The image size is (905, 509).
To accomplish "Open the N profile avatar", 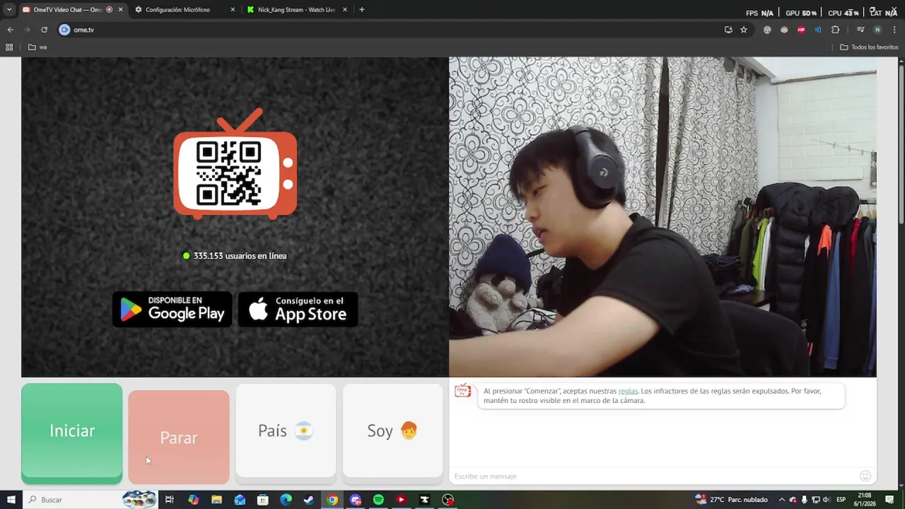I will click(x=877, y=30).
